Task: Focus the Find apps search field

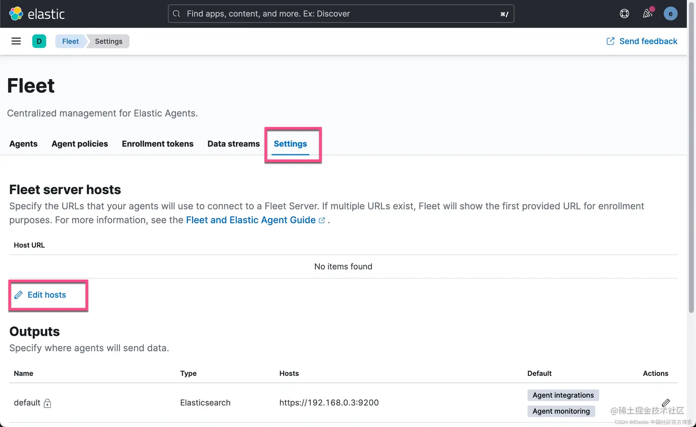Action: pyautogui.click(x=341, y=14)
